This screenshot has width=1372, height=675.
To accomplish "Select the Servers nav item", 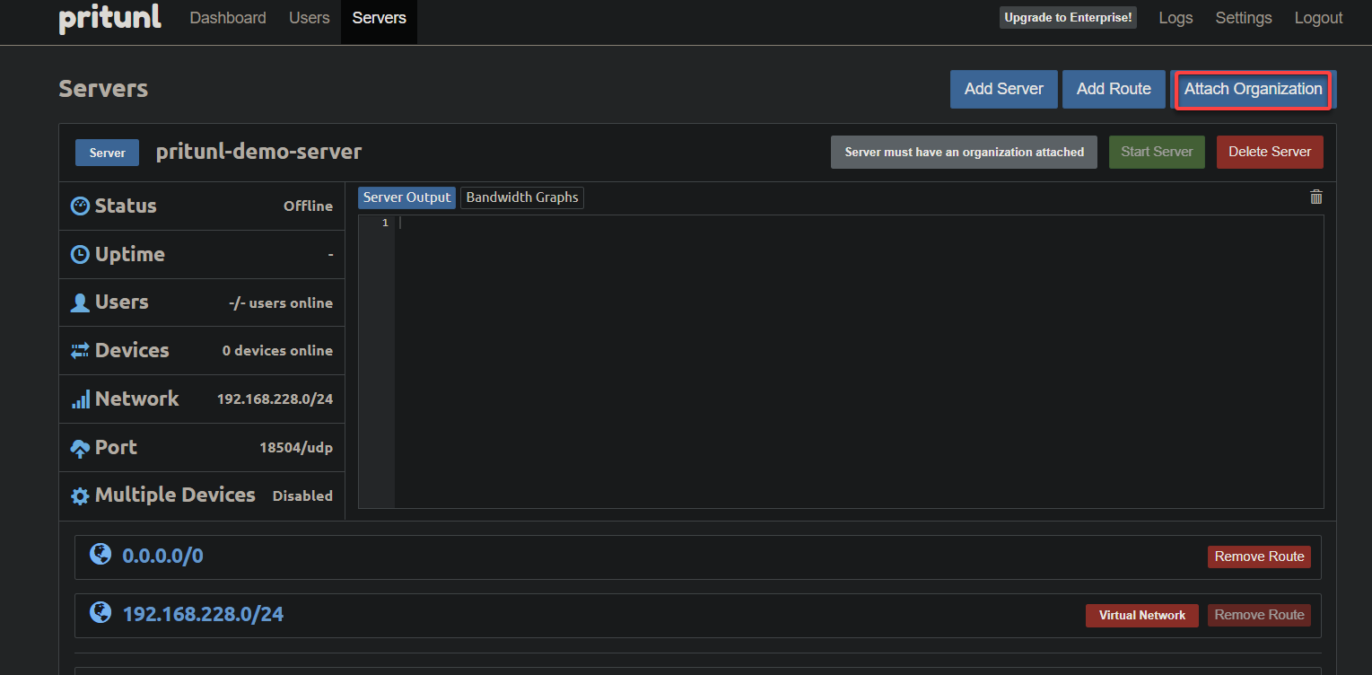I will point(379,18).
